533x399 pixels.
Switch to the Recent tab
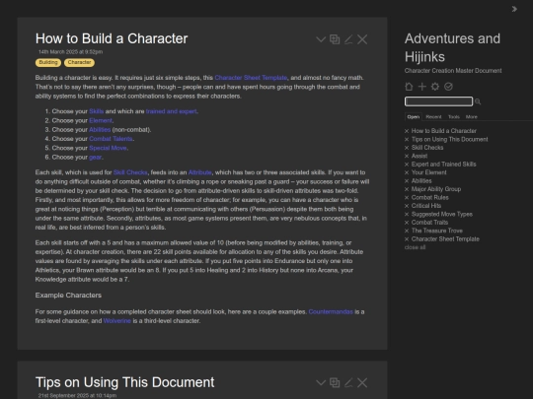tap(433, 116)
